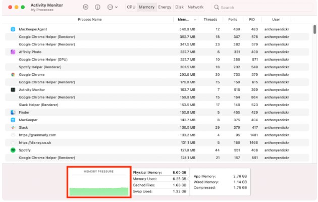The width and height of the screenshot is (318, 202).
Task: Click the green Memory Pressure graph
Action: (x=99, y=192)
